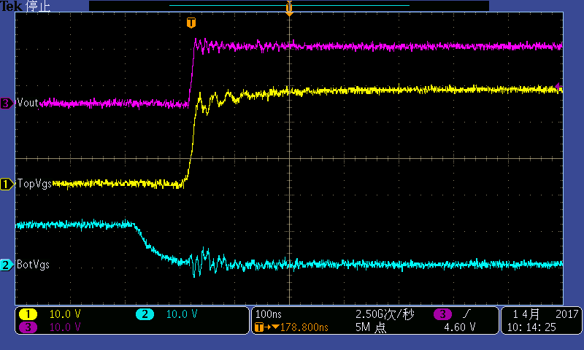Click the rising edge trigger slope icon
This screenshot has height=350, width=584.
coord(466,314)
